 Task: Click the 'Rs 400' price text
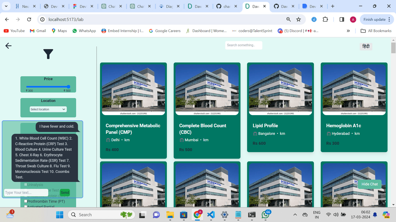tap(112, 150)
